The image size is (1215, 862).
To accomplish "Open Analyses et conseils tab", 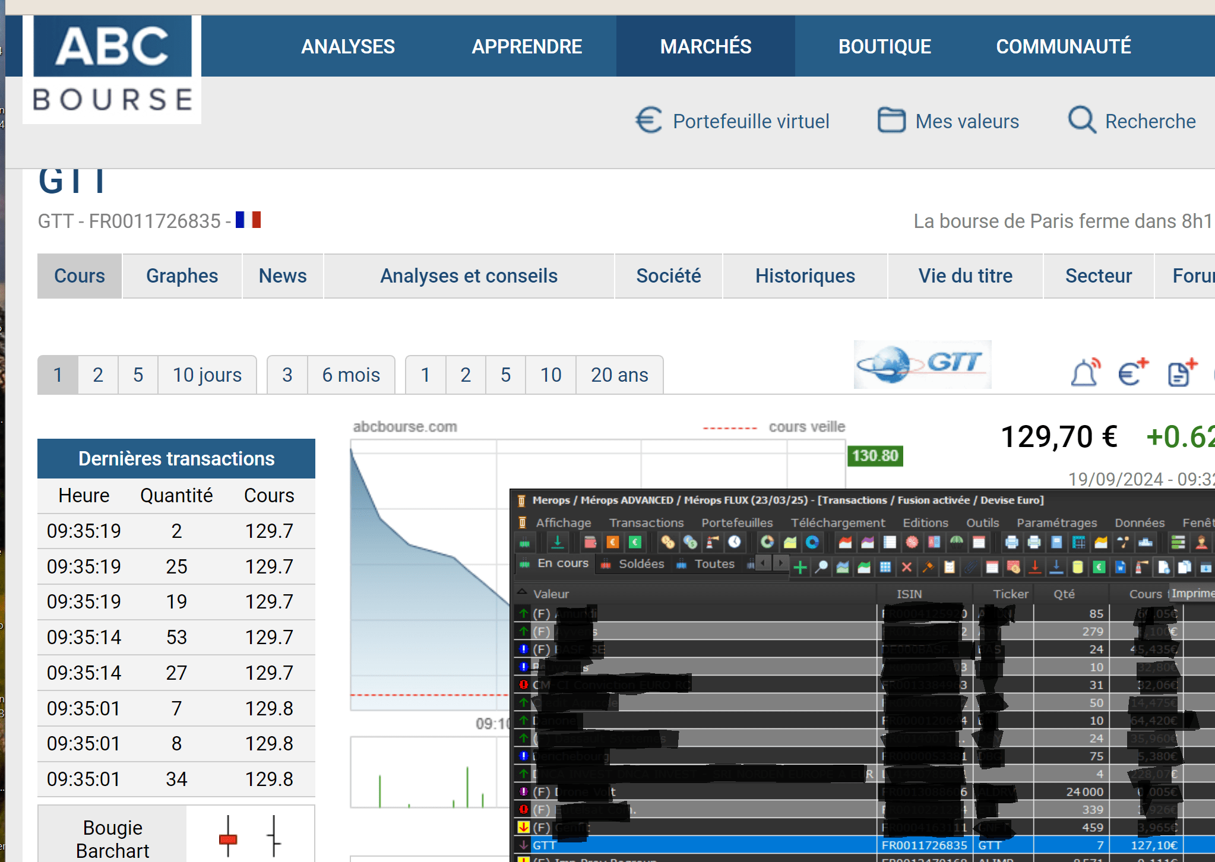I will pos(469,276).
